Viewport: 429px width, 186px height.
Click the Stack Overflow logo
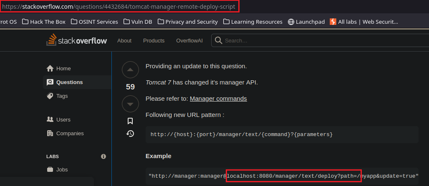76,40
